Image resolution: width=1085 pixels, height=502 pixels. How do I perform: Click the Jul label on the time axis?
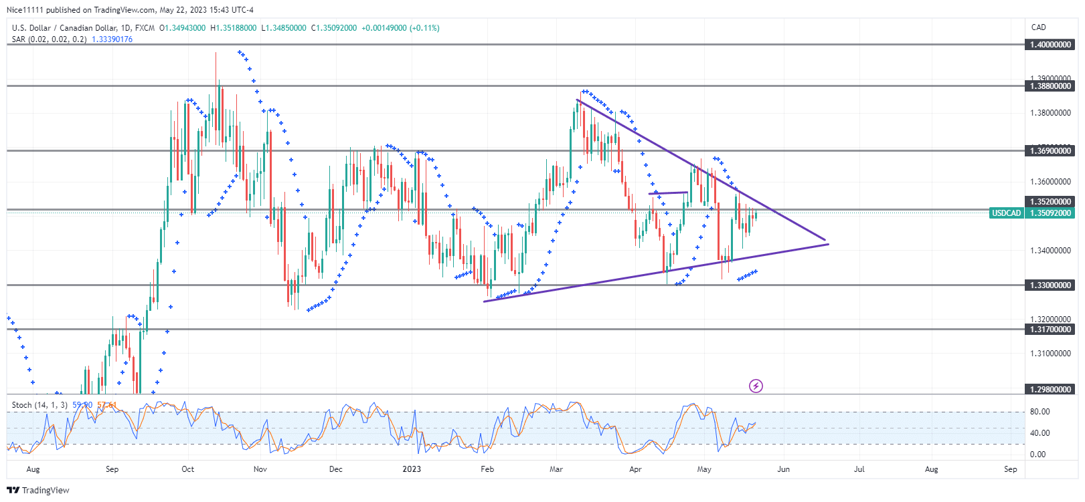click(859, 469)
